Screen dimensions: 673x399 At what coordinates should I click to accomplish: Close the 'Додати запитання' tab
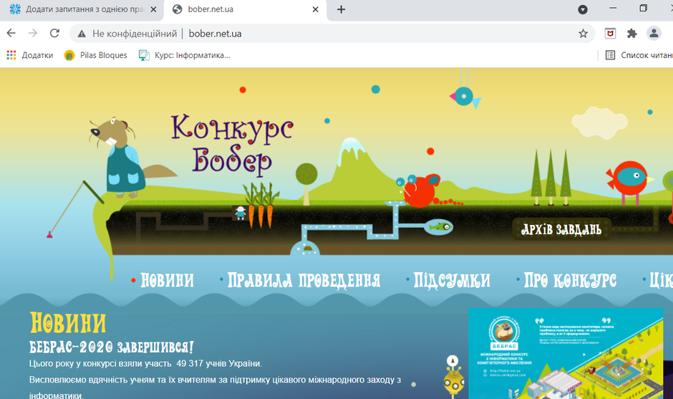[153, 9]
